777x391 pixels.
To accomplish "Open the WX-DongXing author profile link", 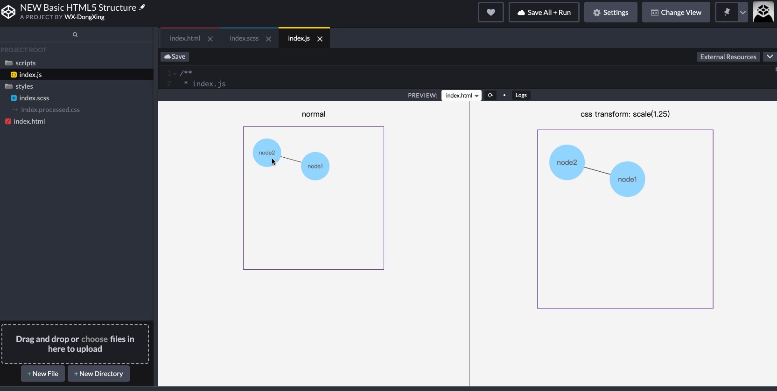I will (x=84, y=17).
